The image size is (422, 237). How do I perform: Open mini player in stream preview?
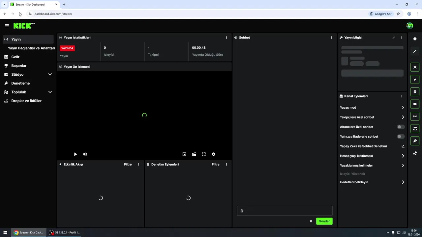(x=184, y=154)
